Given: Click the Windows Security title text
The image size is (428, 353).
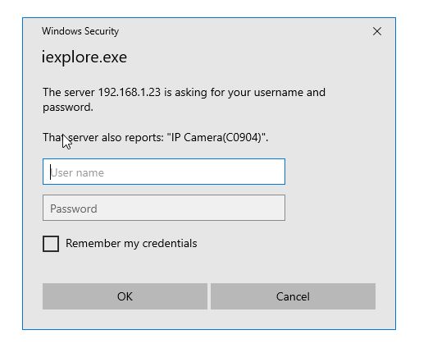Looking at the screenshot, I should pyautogui.click(x=80, y=31).
